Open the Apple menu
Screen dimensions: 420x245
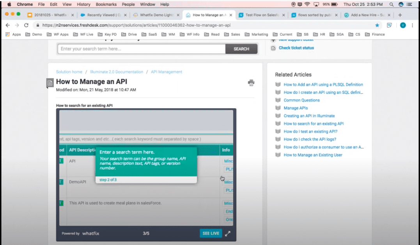[x=9, y=4]
